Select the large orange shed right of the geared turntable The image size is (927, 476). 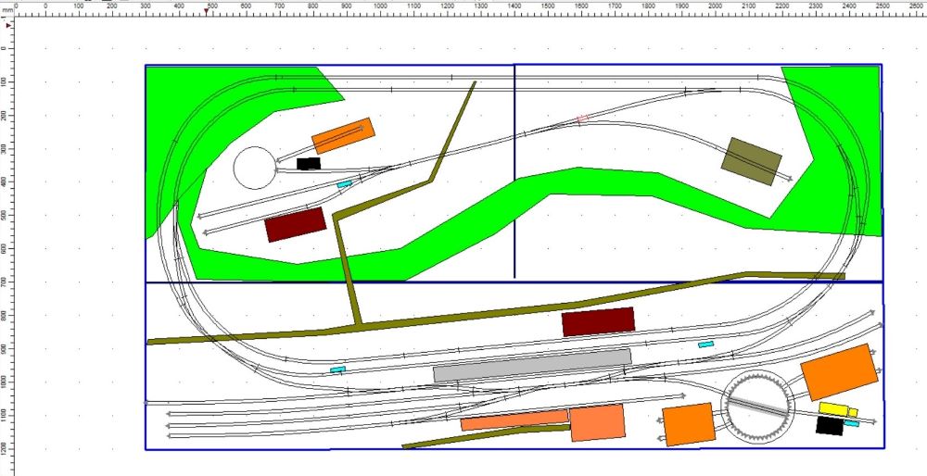(x=839, y=371)
